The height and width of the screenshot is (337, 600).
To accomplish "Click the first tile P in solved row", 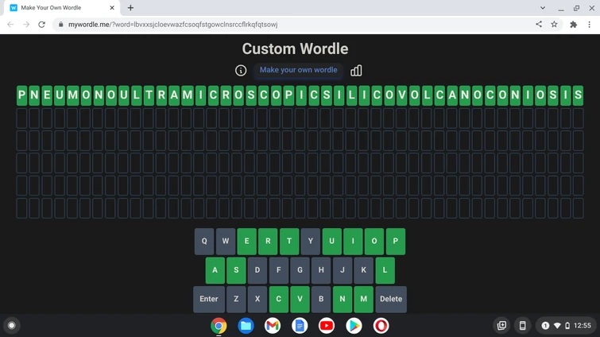I will (21, 95).
